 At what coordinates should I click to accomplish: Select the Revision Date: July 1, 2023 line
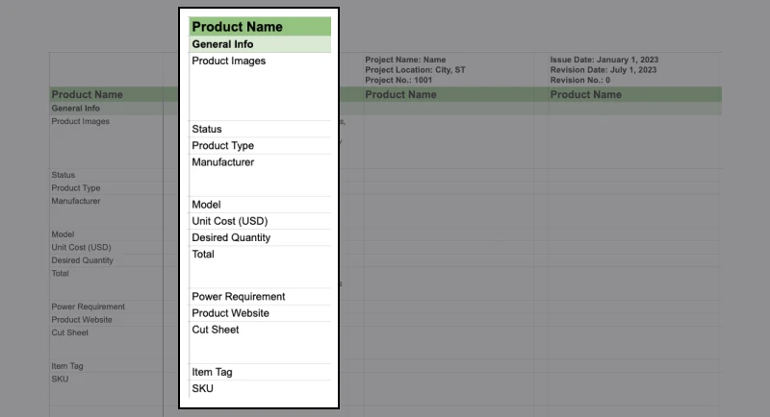tap(603, 70)
